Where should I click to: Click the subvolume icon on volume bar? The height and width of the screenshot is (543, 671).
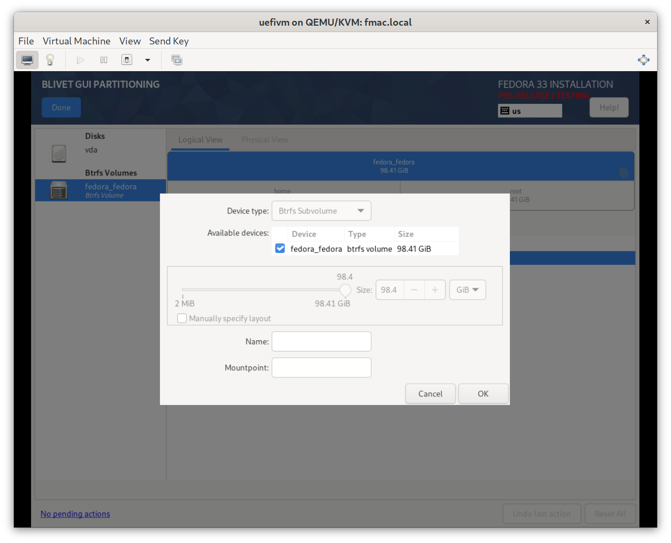coord(623,173)
